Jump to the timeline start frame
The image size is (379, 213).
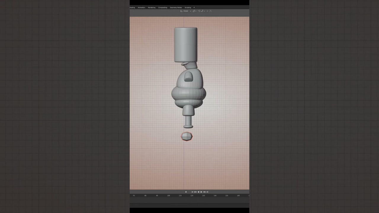pyautogui.click(x=192, y=192)
